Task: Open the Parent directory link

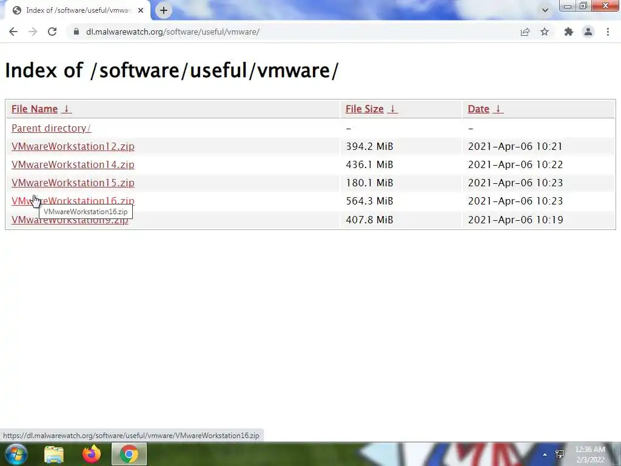Action: point(51,129)
